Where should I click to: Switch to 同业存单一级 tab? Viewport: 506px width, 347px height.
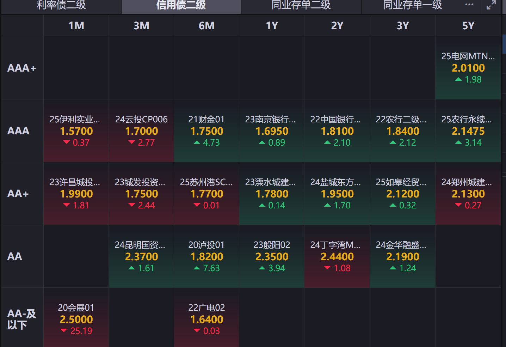412,5
